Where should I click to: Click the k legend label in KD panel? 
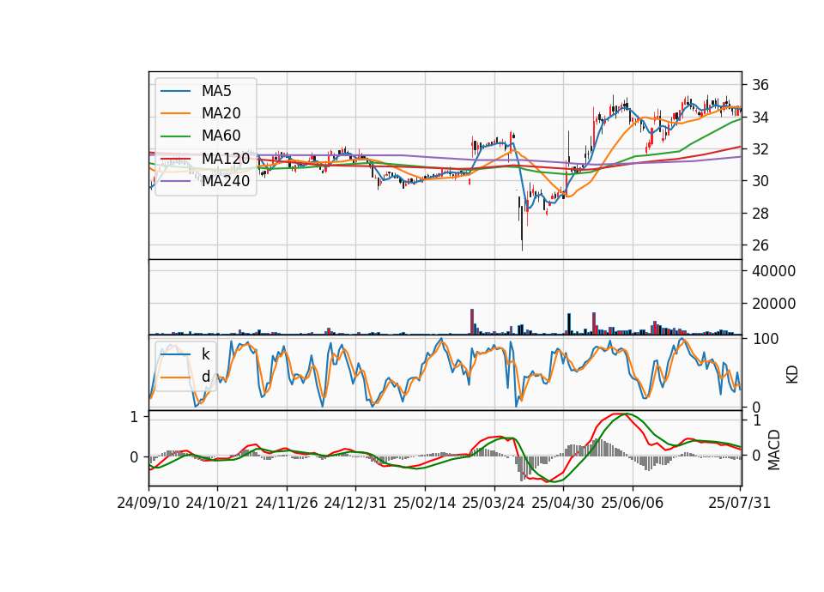[x=205, y=354]
